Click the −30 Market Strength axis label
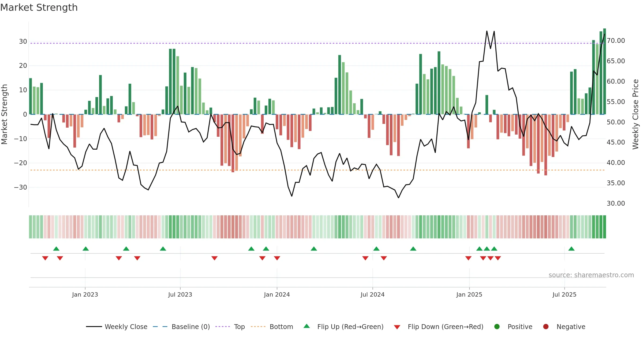Screen dimensions: 643x362 [x=21, y=187]
